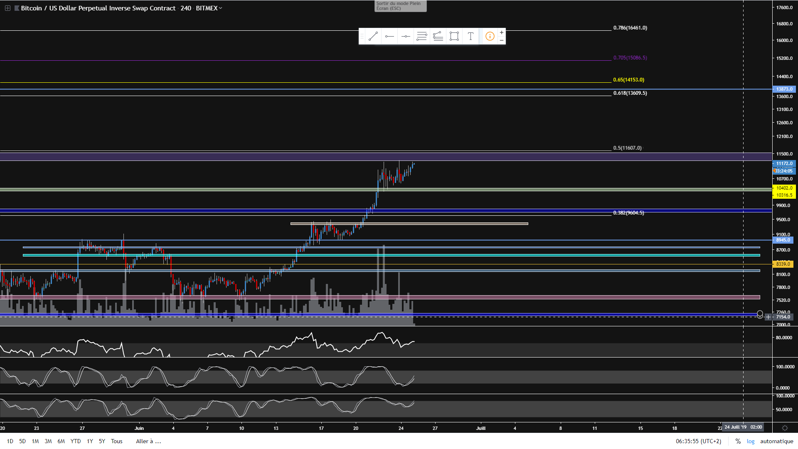Toggle percent scale mode
Viewport: 798px width, 449px height.
point(738,441)
